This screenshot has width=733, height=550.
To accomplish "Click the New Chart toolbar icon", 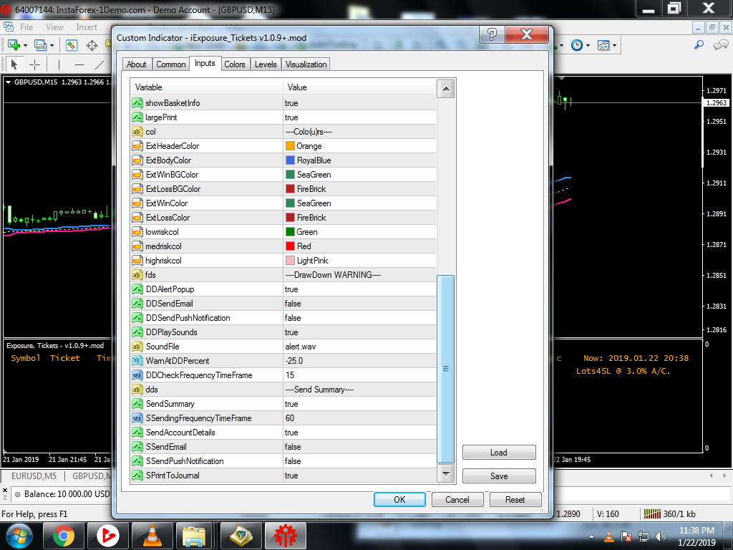I will click(x=14, y=45).
